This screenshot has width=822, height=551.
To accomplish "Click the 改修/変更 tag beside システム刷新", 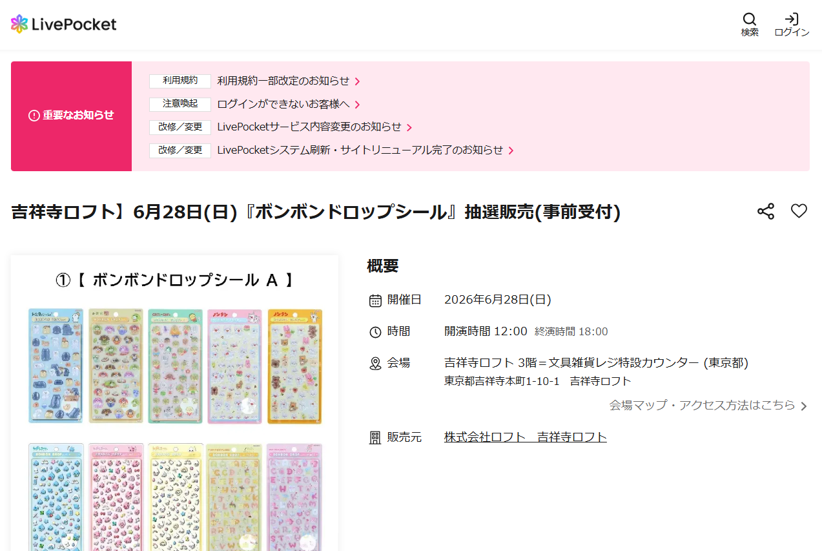I will (x=180, y=151).
